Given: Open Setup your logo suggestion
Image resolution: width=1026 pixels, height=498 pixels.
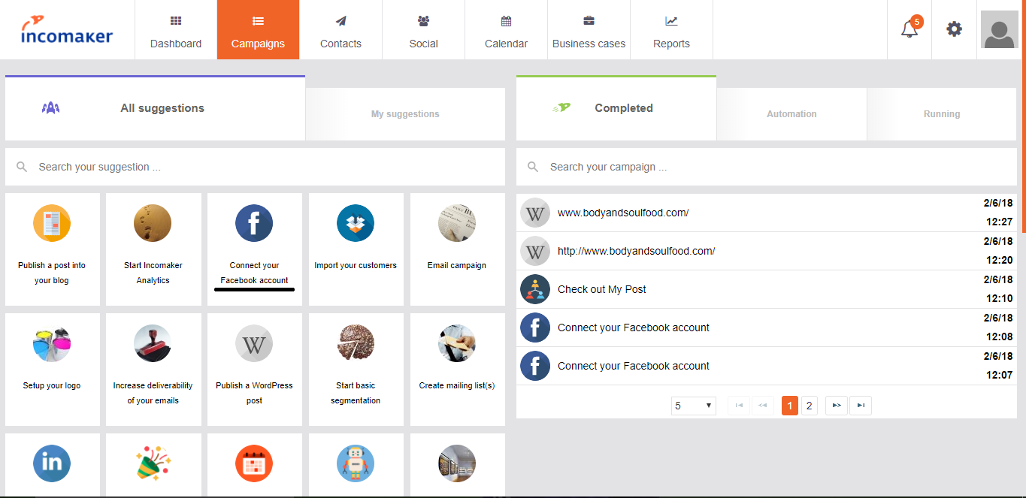Looking at the screenshot, I should [x=52, y=370].
